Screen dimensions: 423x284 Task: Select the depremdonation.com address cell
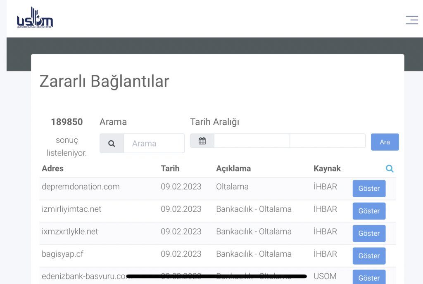pos(81,187)
